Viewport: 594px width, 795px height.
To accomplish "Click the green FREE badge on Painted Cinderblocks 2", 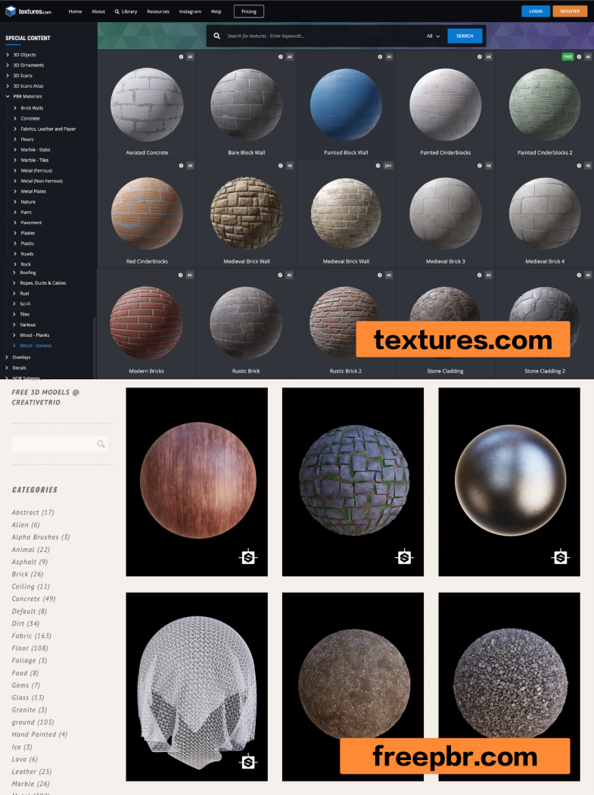I will 568,57.
